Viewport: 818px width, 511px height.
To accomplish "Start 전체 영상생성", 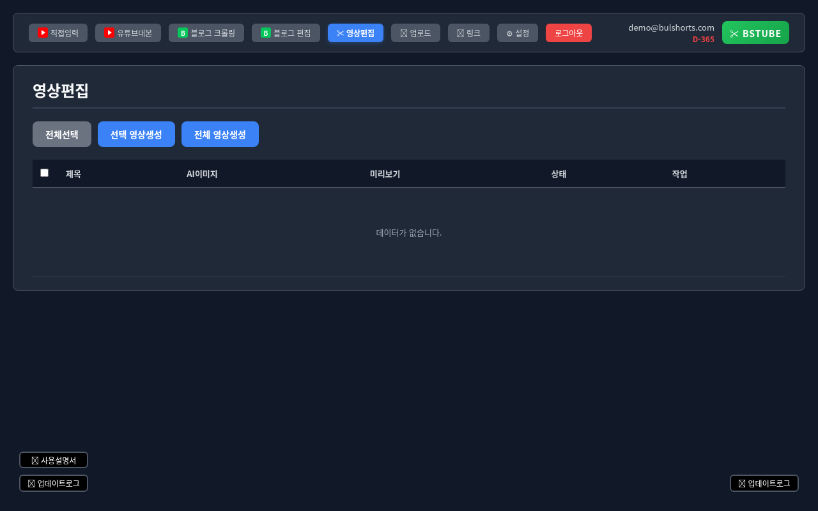I will (x=220, y=134).
